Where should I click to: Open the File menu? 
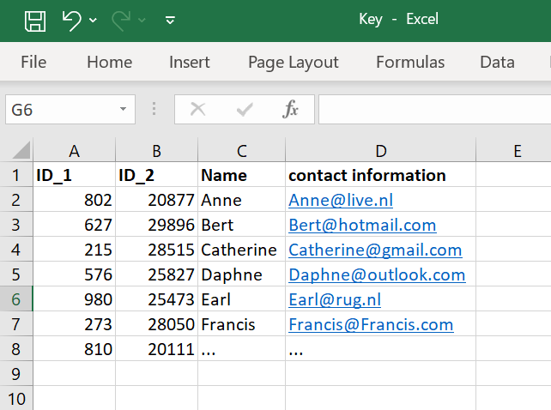tap(33, 62)
